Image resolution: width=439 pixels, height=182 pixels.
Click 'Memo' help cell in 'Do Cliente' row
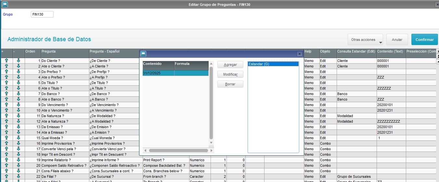tap(312, 61)
